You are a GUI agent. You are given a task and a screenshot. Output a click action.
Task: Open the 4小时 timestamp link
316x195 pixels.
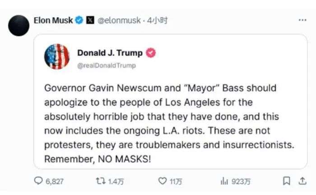click(x=157, y=20)
